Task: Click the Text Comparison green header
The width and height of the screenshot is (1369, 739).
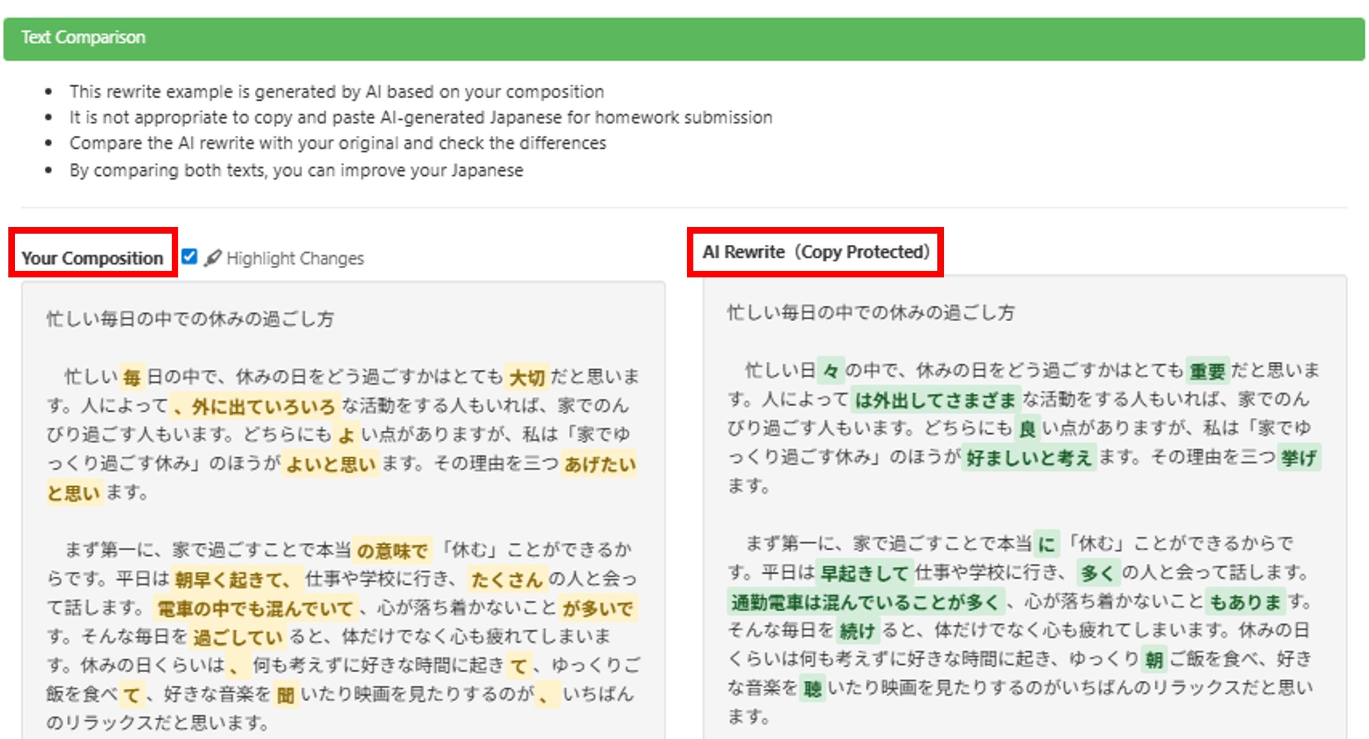Action: coord(684,38)
